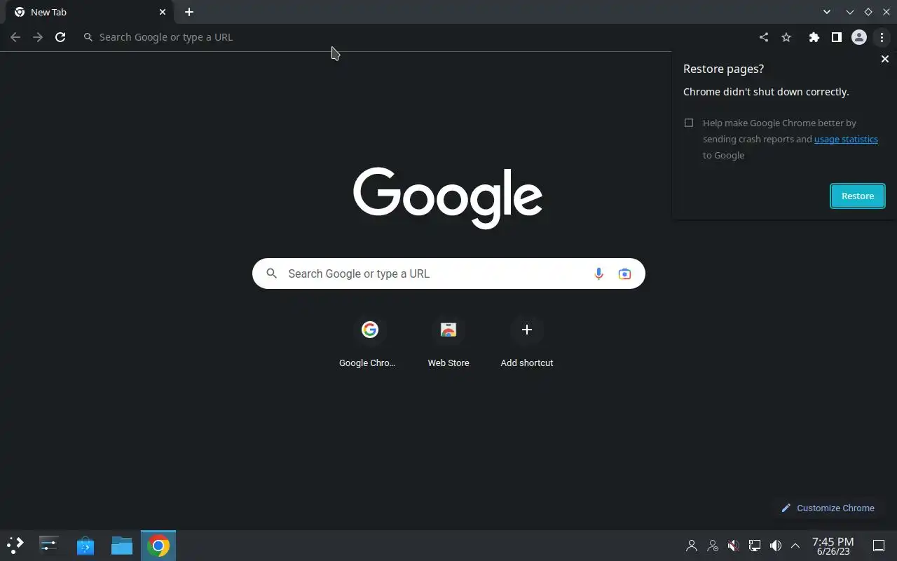Open the Chrome three-dot menu

point(882,37)
